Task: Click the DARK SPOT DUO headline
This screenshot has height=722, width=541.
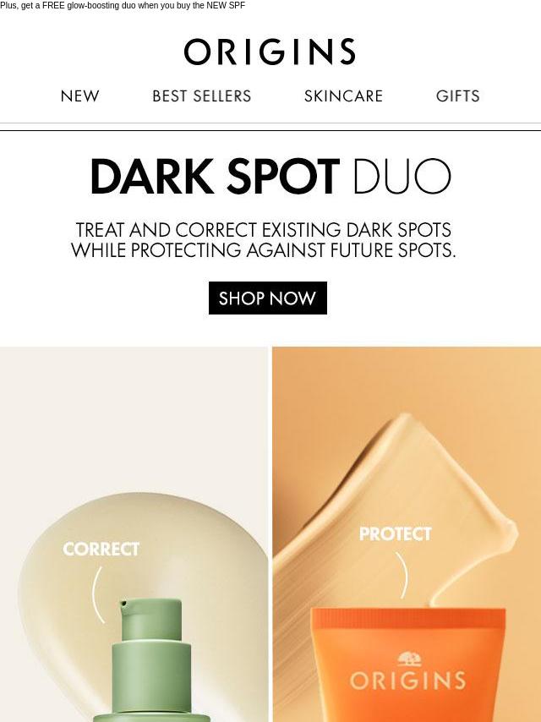Action: click(x=270, y=177)
